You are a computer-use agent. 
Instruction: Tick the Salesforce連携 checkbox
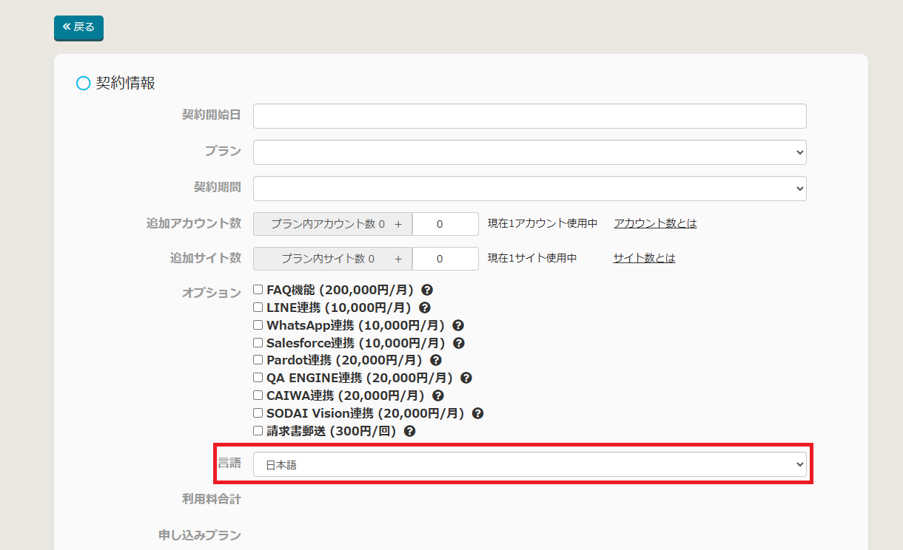[x=258, y=343]
